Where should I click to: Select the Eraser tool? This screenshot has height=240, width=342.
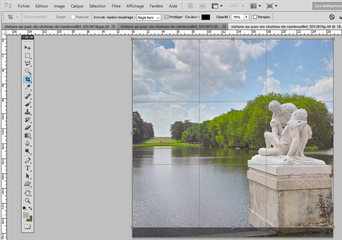coord(28,128)
